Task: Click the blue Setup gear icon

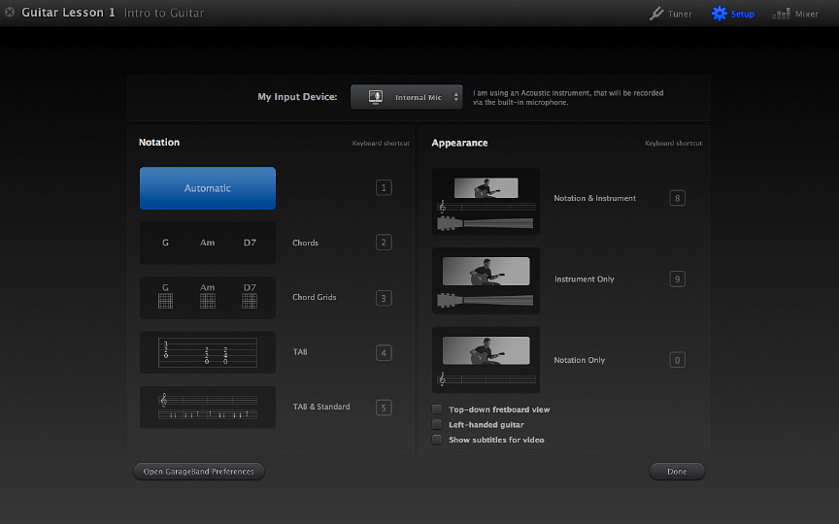Action: pos(720,14)
